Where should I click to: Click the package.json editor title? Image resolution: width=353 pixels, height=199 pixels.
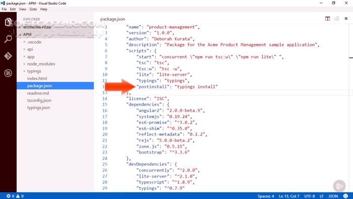tap(112, 19)
